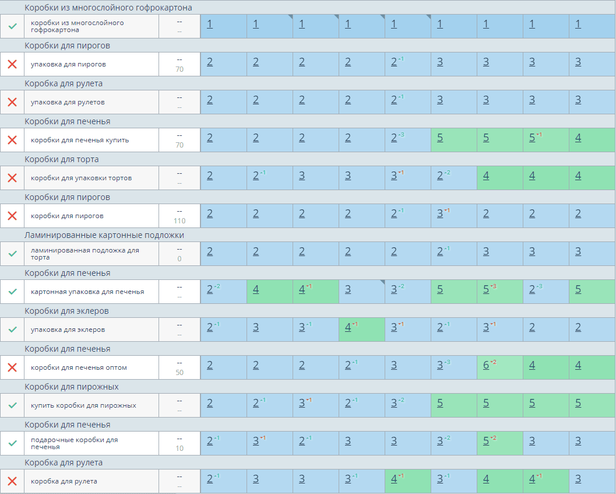Select keyword 'купить коробки для пирожных'

pos(83,405)
